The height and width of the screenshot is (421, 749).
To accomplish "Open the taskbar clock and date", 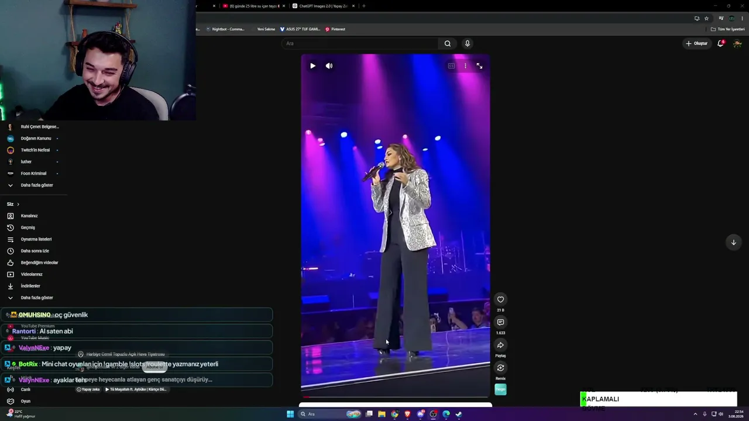I will 736,414.
